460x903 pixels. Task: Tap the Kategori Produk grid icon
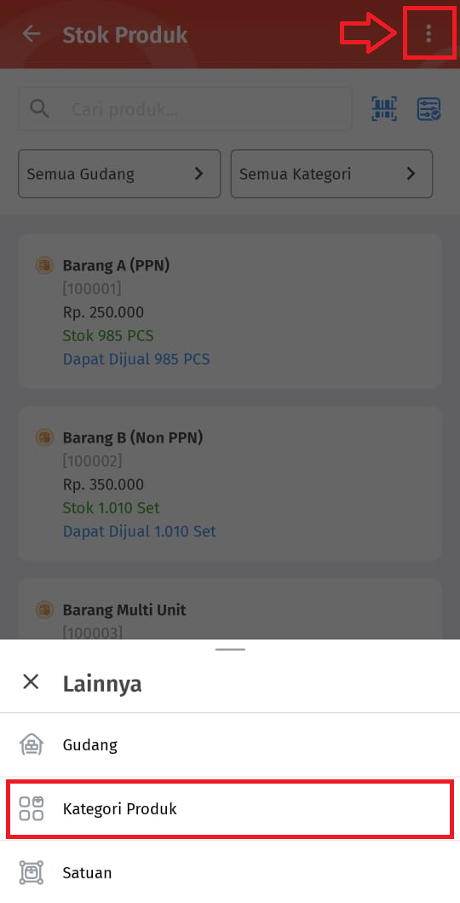pyautogui.click(x=31, y=808)
